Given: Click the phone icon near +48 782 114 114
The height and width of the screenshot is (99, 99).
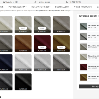Looking at the screenshot, I should (x=67, y=2).
